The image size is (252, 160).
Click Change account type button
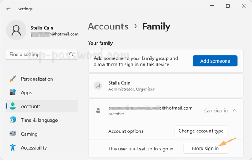click(201, 131)
